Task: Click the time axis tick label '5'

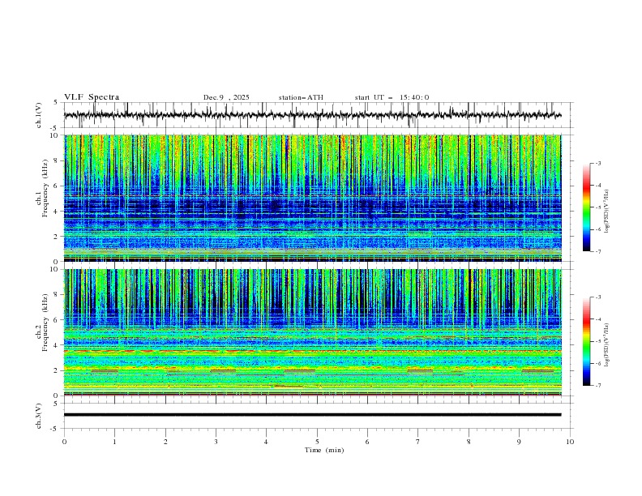Action: pos(317,442)
